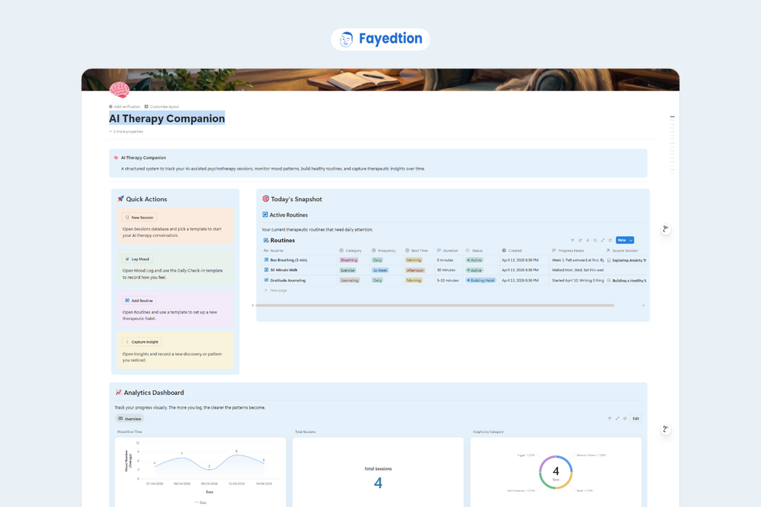Open the dropdown arrow on New button
This screenshot has height=507, width=761.
pyautogui.click(x=631, y=240)
